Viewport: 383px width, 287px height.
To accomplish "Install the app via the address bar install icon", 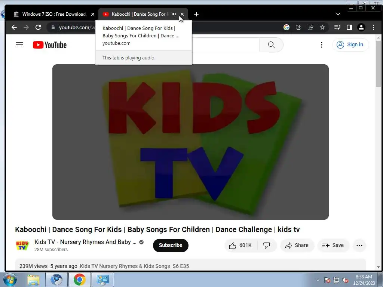I will (298, 27).
